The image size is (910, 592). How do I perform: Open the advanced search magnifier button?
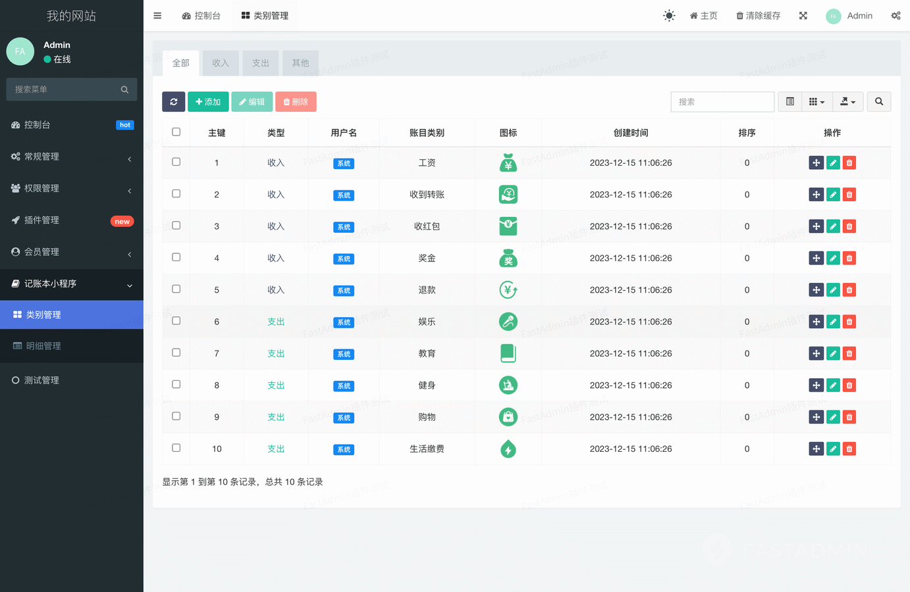(x=878, y=102)
